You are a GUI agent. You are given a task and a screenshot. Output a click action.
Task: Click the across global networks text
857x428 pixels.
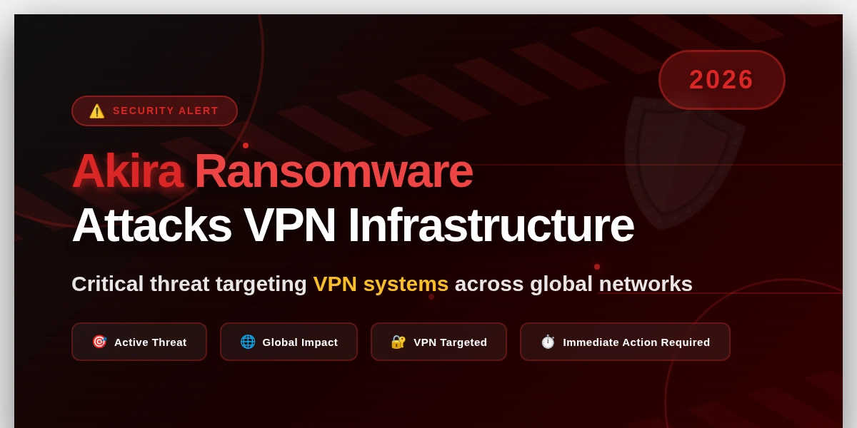coord(573,284)
